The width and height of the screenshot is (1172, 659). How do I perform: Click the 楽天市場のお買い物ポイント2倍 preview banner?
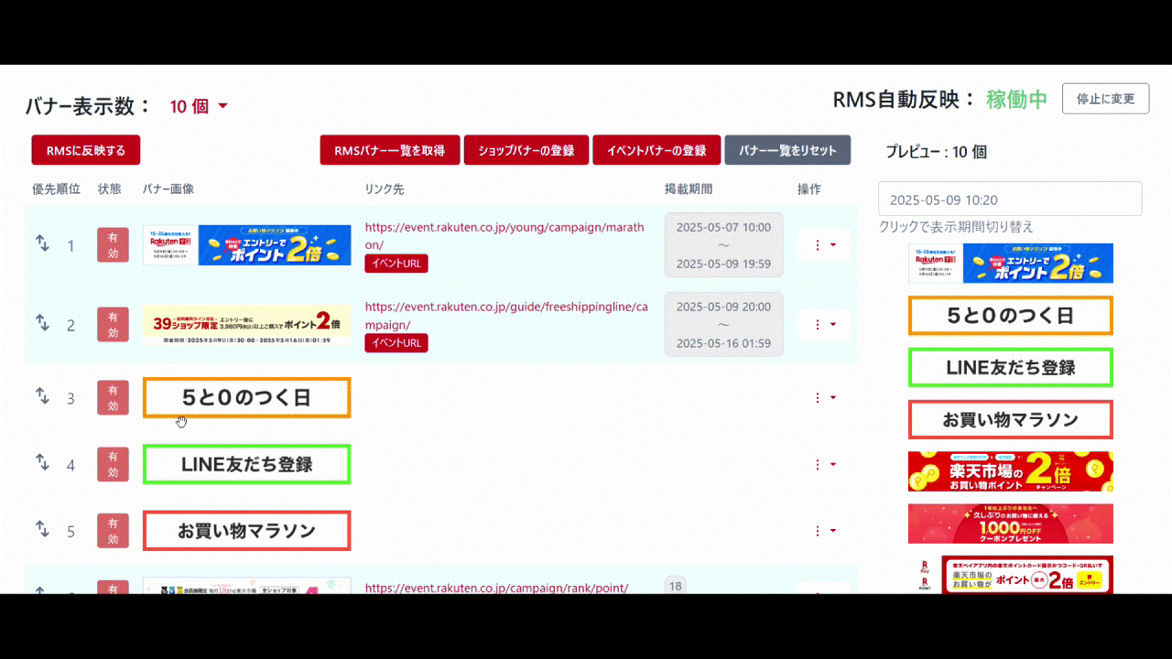tap(1011, 471)
